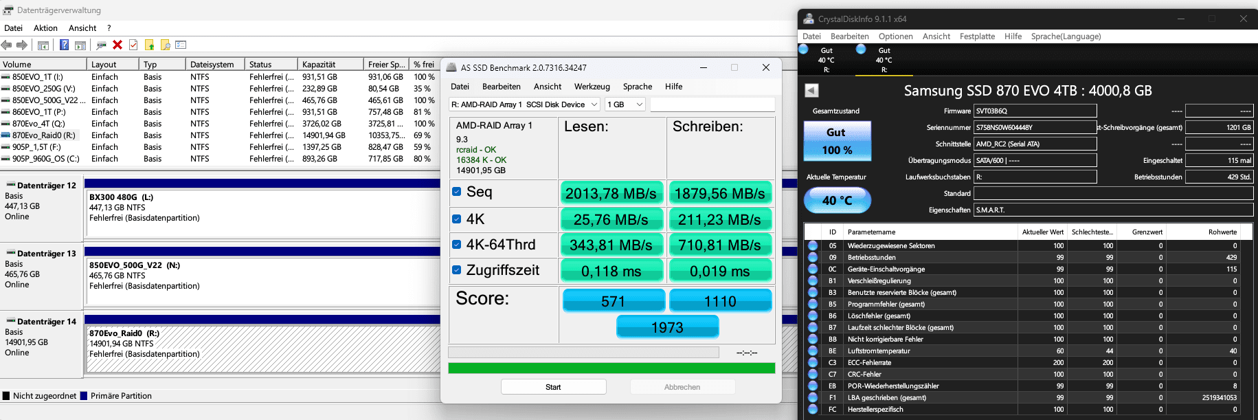The image size is (1258, 420).
Task: Click the yellow magnifier search toolbar icon
Action: (165, 45)
